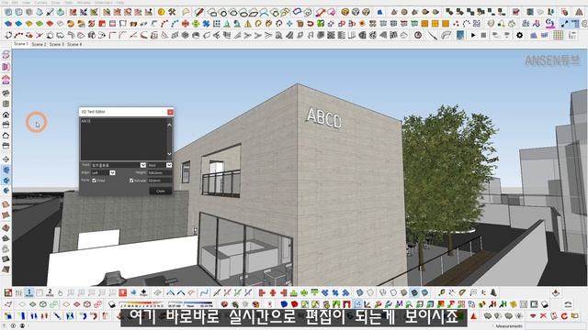
Task: Adjust the shadow month slider in bottom toolbar
Action: tap(141, 304)
